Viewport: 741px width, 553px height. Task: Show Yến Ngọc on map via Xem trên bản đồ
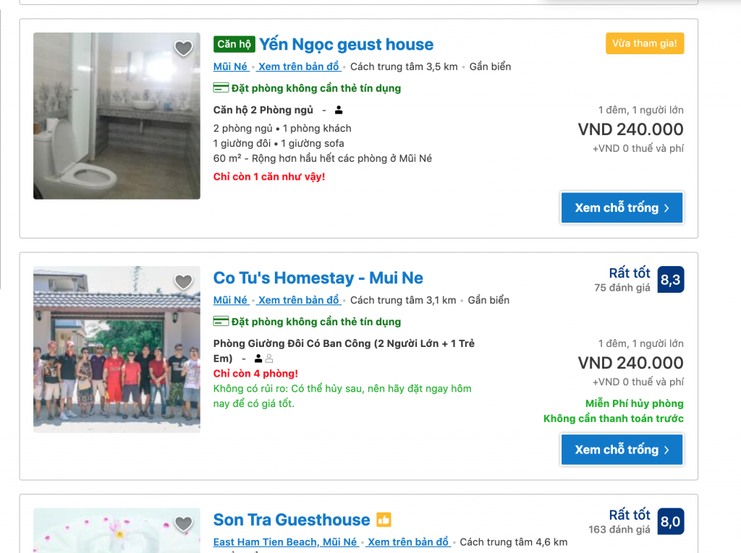(x=299, y=67)
